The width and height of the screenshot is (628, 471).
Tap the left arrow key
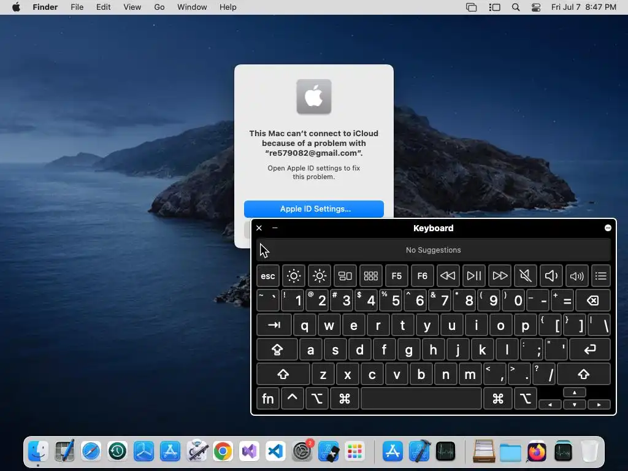click(x=550, y=405)
